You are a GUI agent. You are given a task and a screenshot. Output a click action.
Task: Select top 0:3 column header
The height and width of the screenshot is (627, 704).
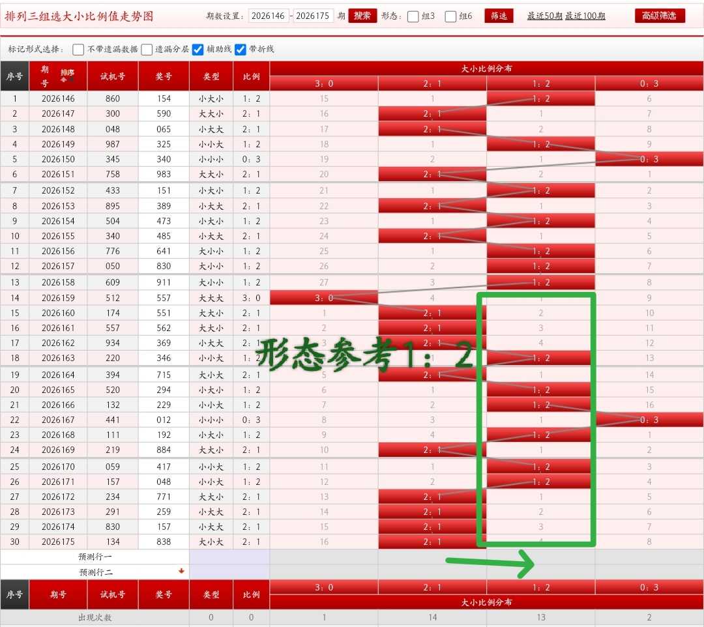(x=649, y=83)
